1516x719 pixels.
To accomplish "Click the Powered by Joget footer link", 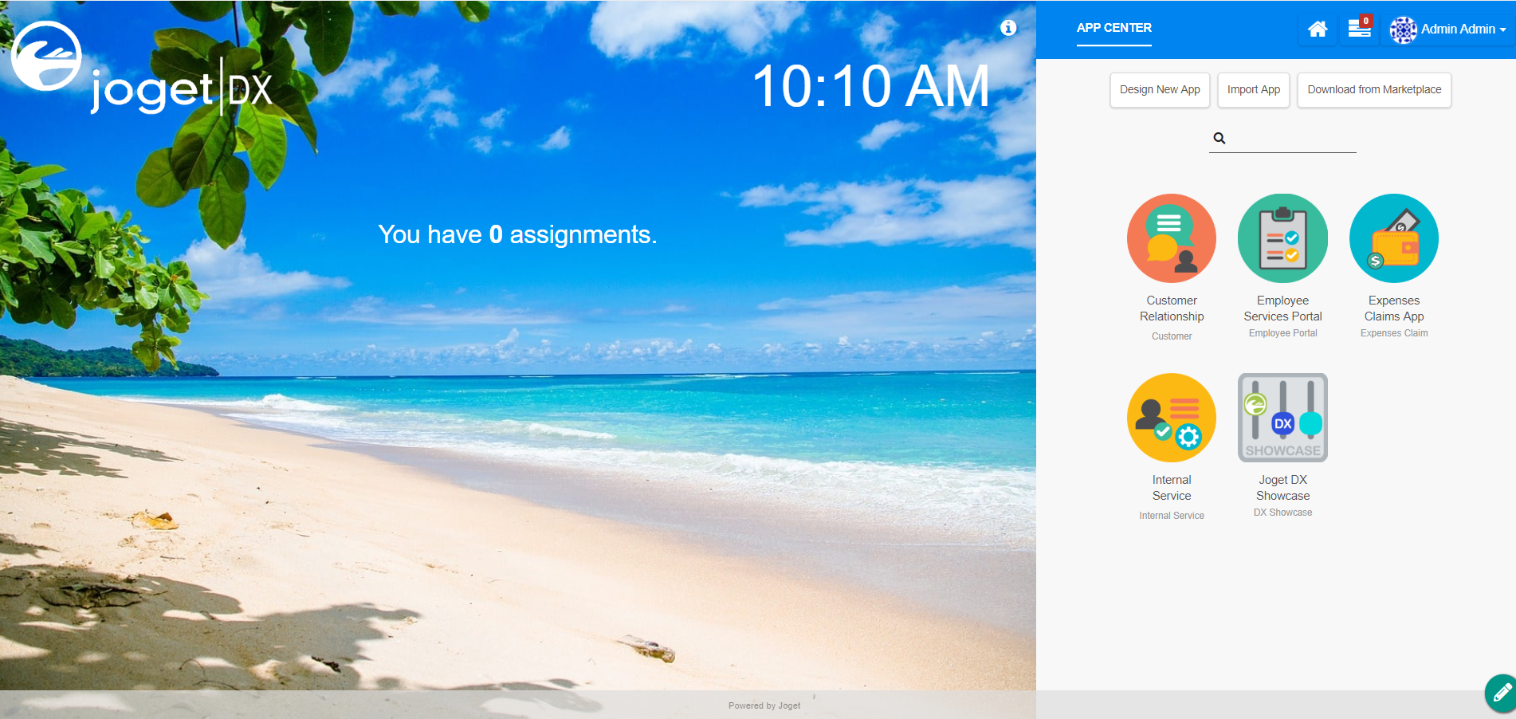I will click(x=764, y=705).
